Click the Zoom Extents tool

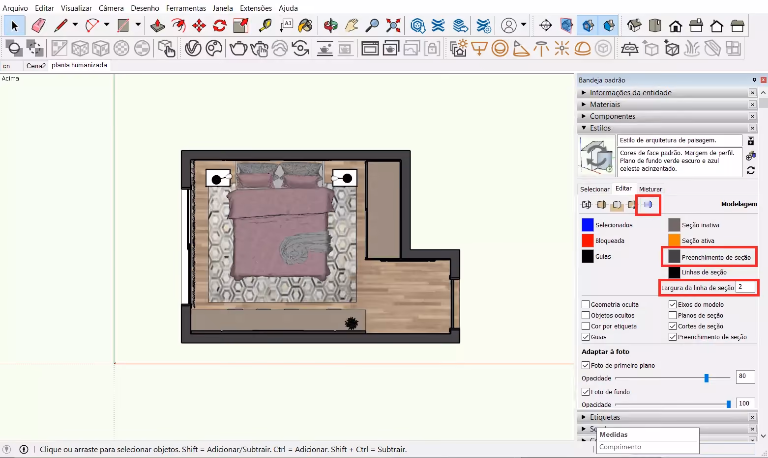coord(393,26)
